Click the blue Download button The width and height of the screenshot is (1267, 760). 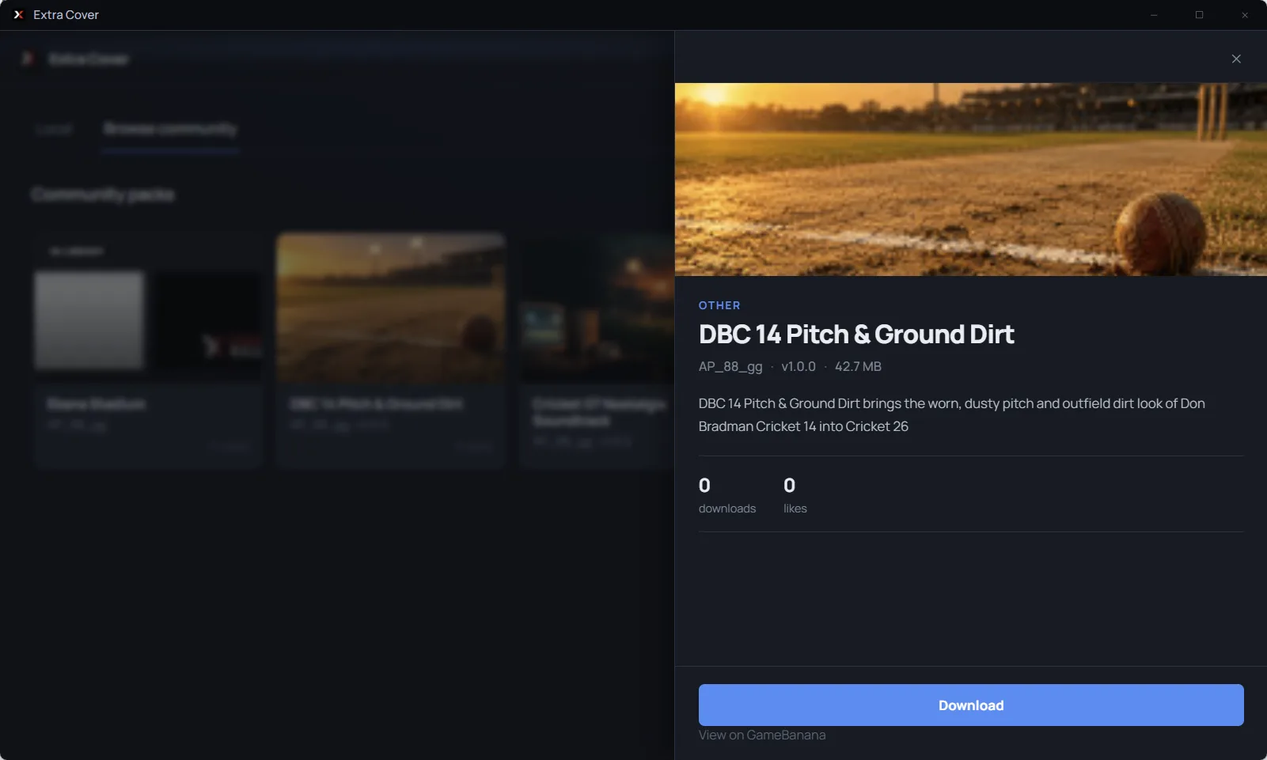pyautogui.click(x=971, y=705)
